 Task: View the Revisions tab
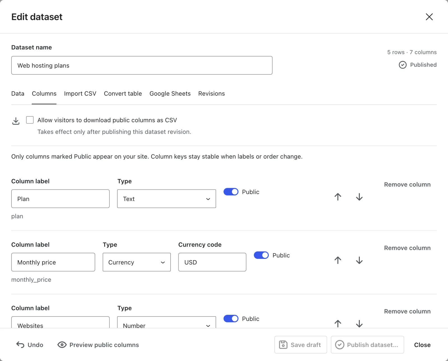tap(211, 93)
